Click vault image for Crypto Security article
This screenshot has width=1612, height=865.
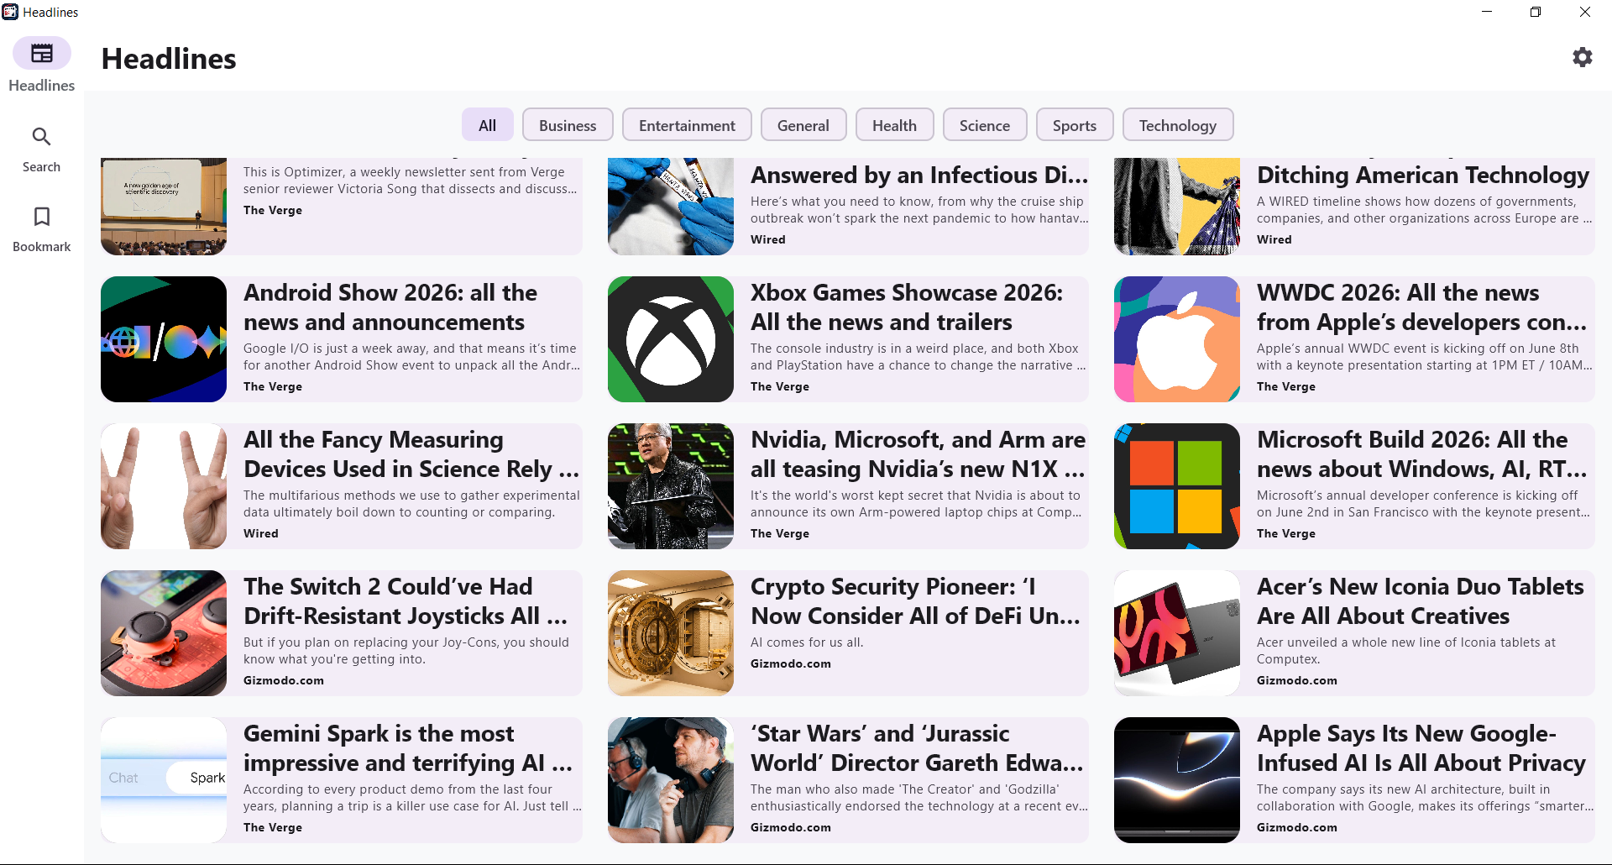click(x=671, y=633)
